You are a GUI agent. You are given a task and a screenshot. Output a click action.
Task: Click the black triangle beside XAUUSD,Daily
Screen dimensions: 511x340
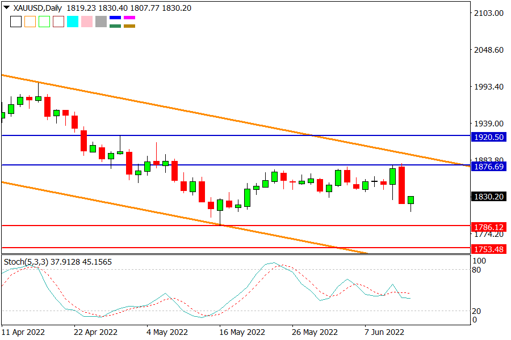pyautogui.click(x=6, y=7)
